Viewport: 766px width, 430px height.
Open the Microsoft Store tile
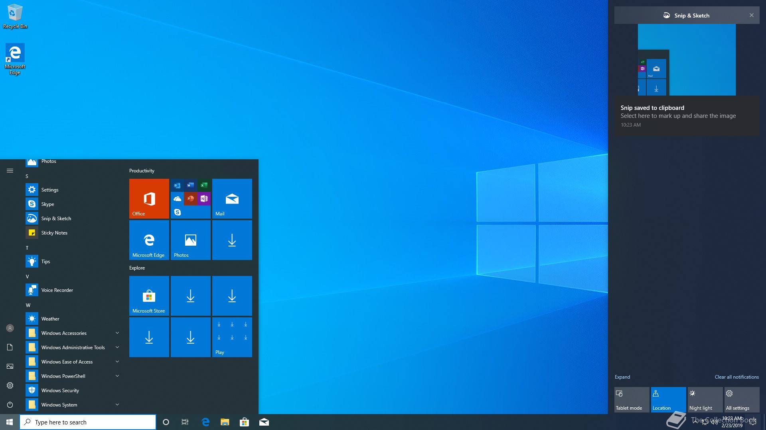point(149,296)
